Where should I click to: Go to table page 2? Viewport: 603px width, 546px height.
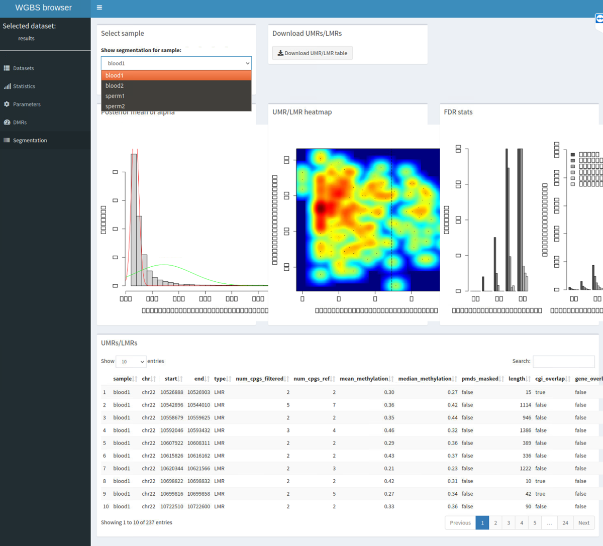[x=495, y=523]
